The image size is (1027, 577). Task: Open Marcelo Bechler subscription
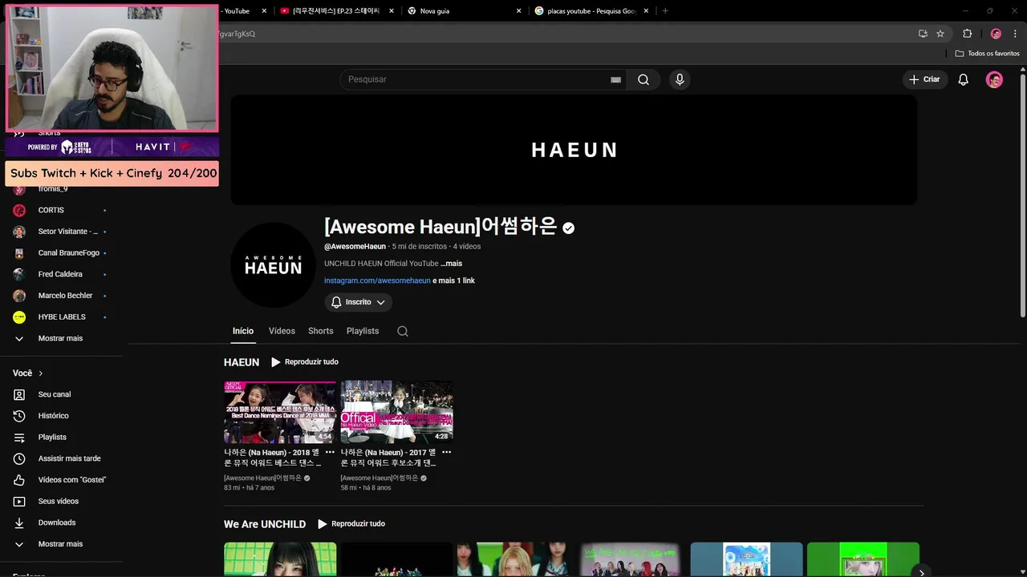point(60,296)
